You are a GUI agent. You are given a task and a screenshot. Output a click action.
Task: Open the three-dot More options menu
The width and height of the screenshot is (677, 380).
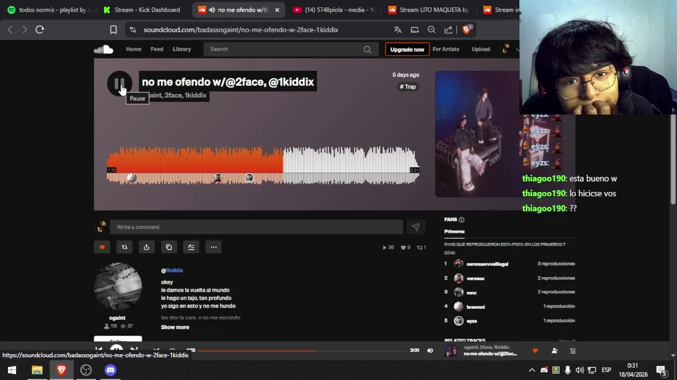(x=214, y=247)
